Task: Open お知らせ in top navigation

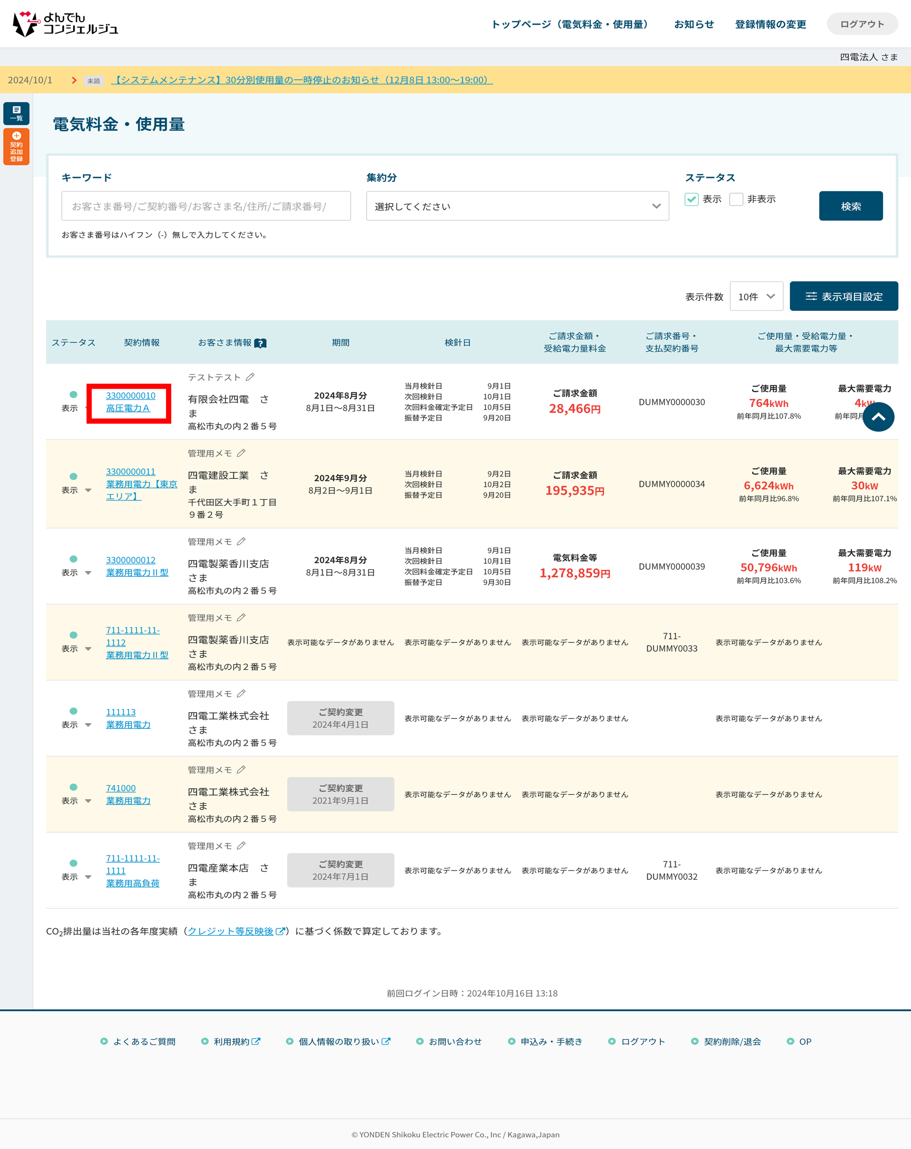Action: (x=694, y=24)
